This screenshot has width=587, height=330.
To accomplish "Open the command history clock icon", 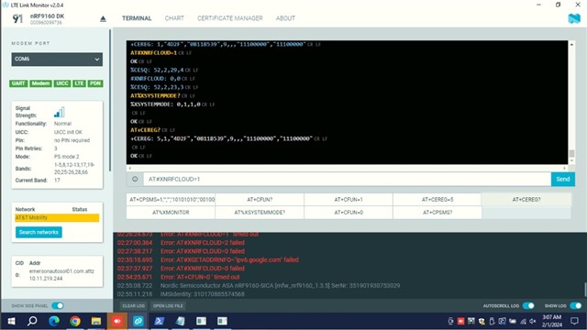I will 135,180.
